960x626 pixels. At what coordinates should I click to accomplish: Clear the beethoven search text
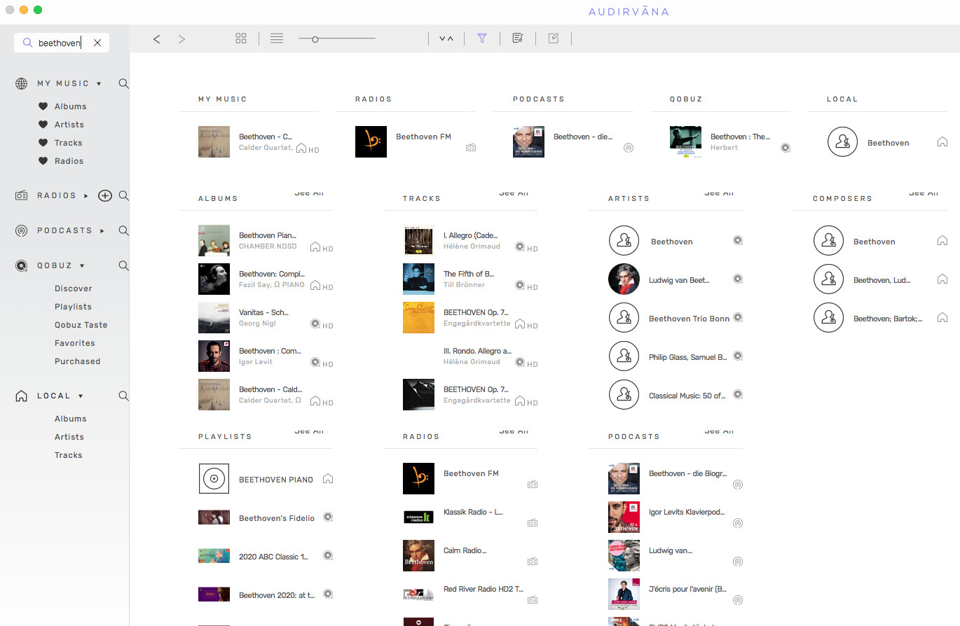(x=97, y=43)
